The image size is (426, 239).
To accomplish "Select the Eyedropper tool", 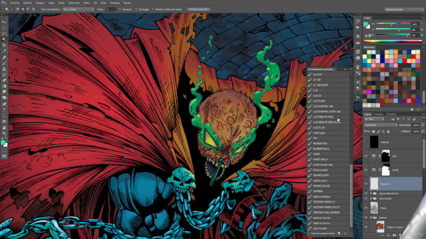I will pyautogui.click(x=4, y=51).
